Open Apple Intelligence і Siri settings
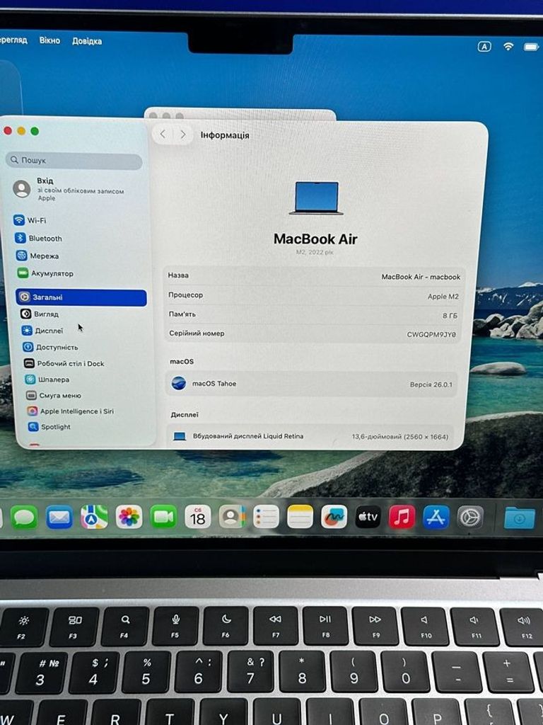This screenshot has width=543, height=725. pos(70,411)
